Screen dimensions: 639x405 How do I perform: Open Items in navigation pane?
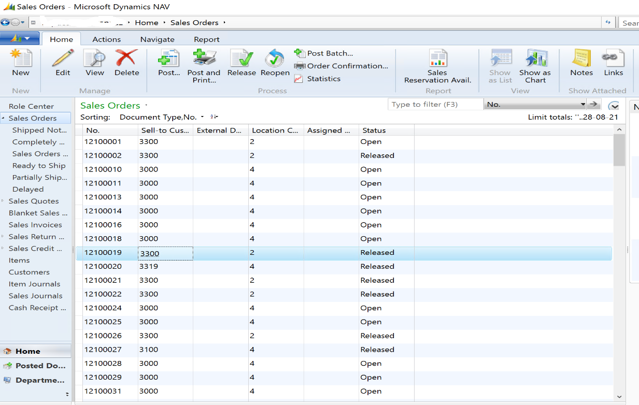[19, 261]
